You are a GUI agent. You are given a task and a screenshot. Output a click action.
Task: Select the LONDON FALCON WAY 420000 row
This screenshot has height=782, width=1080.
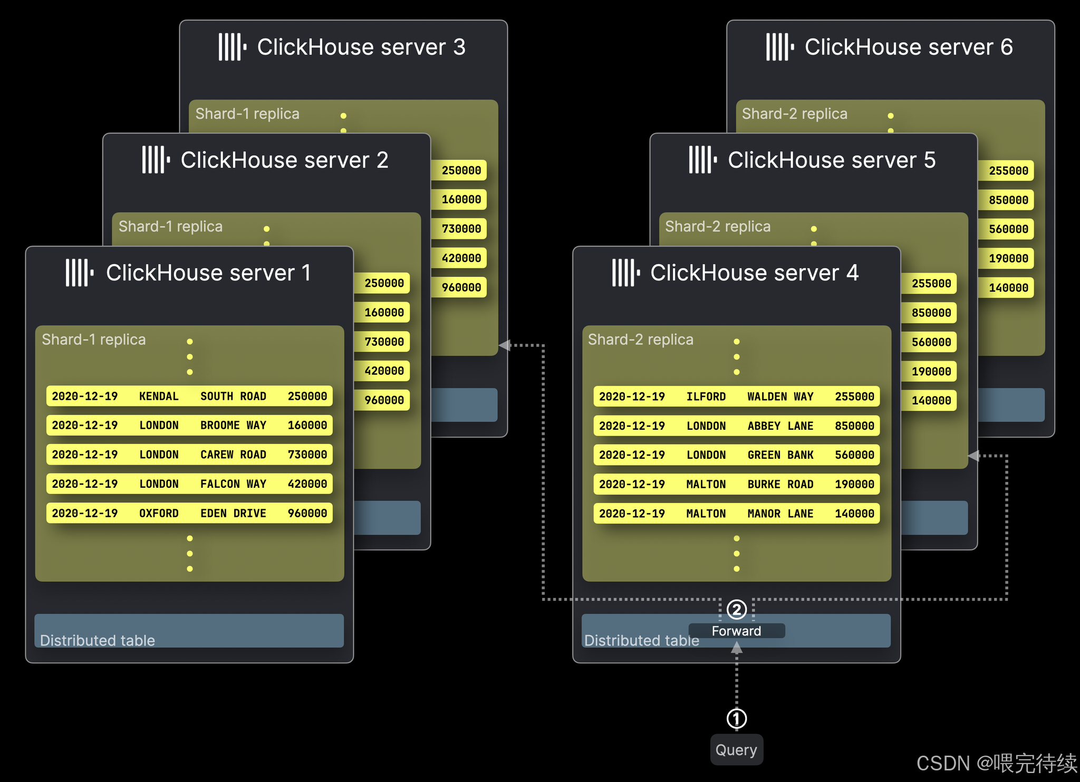(189, 484)
